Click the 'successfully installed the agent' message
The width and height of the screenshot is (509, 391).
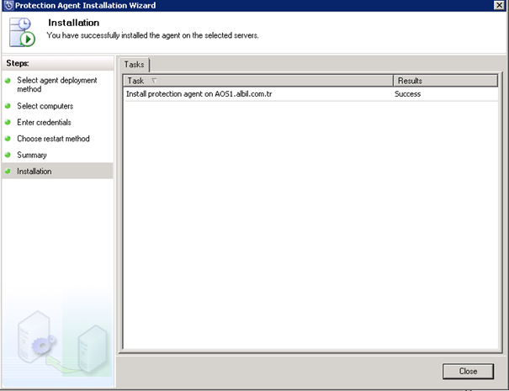[152, 35]
